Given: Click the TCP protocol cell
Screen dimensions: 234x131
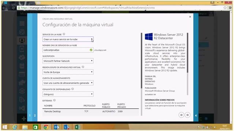Looking at the screenshot, I should 86,111.
